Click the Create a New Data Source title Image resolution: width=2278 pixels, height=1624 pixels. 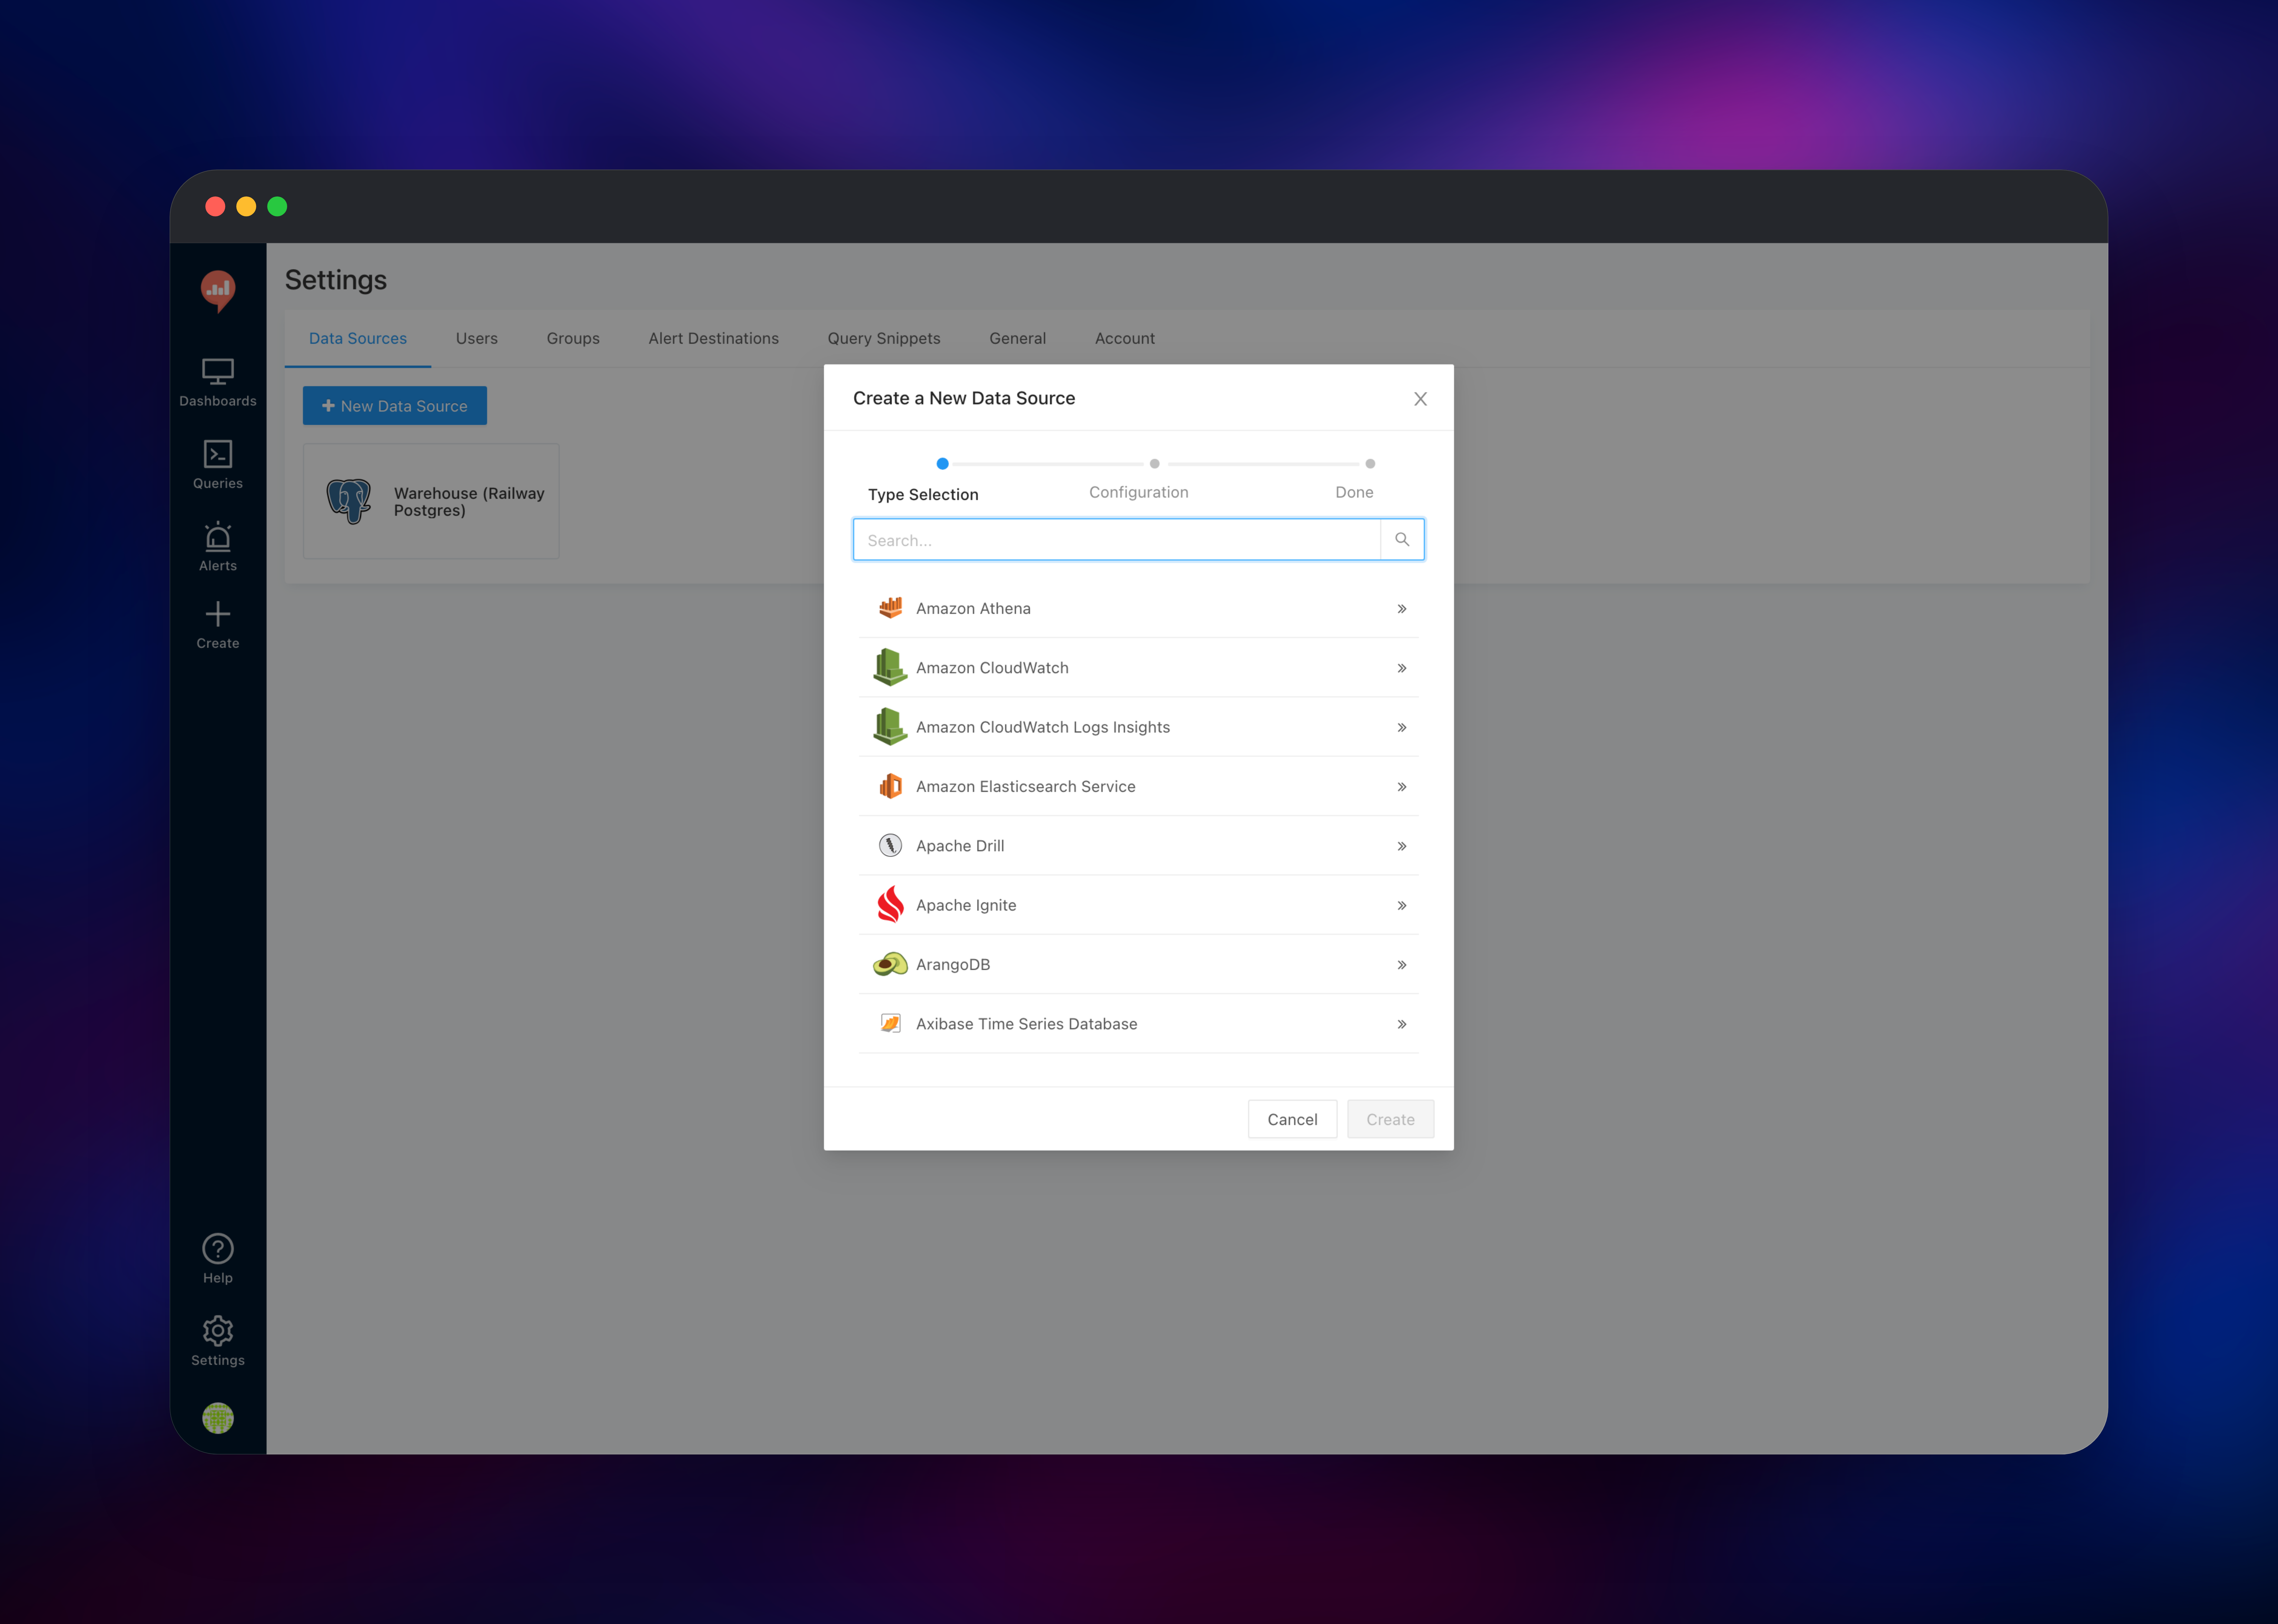(x=965, y=398)
